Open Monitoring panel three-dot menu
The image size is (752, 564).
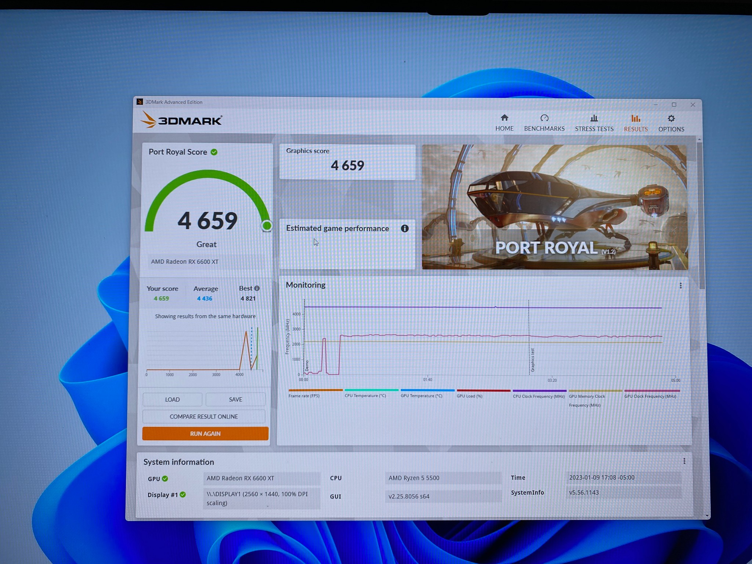(680, 285)
